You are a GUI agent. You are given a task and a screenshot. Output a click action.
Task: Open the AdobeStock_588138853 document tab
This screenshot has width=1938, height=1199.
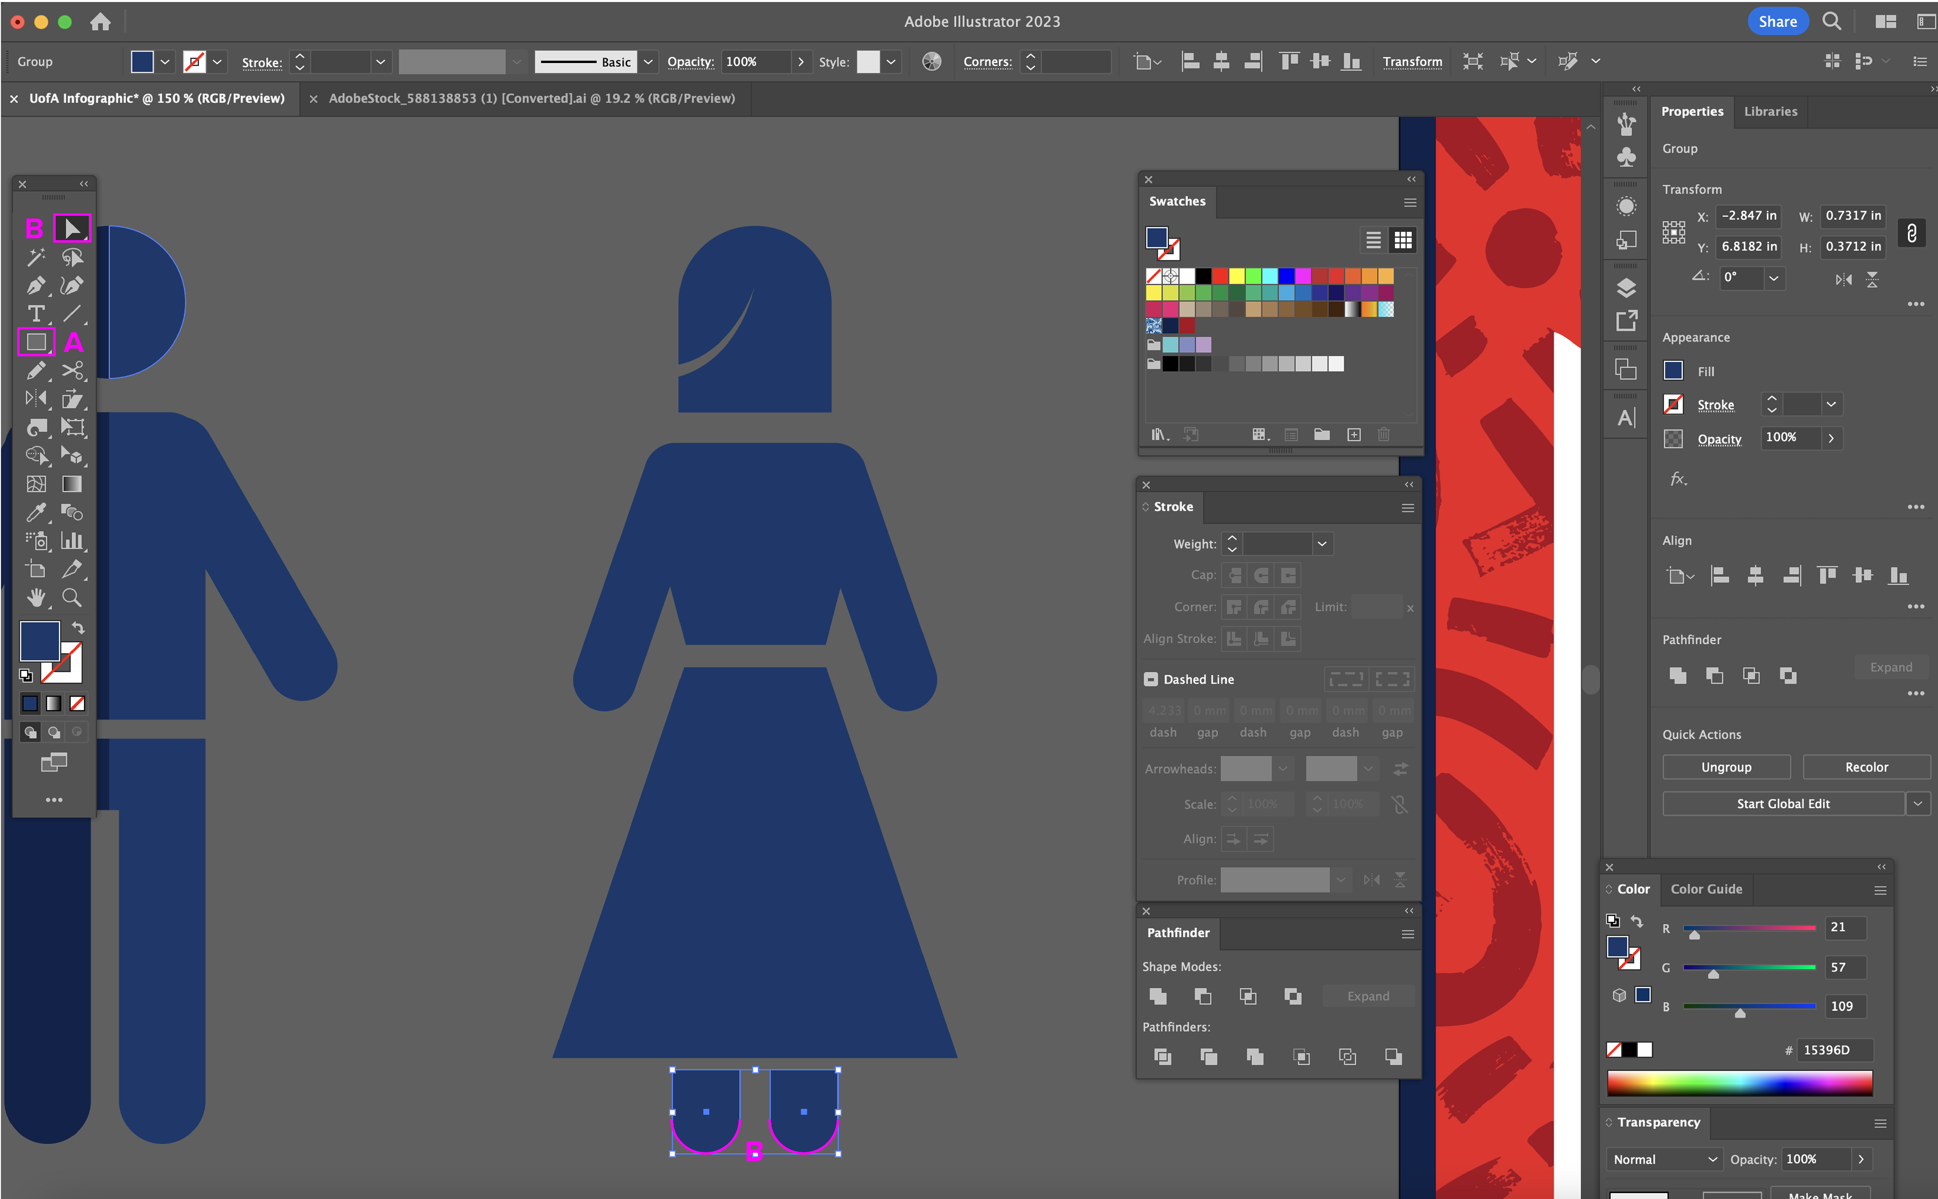point(531,98)
